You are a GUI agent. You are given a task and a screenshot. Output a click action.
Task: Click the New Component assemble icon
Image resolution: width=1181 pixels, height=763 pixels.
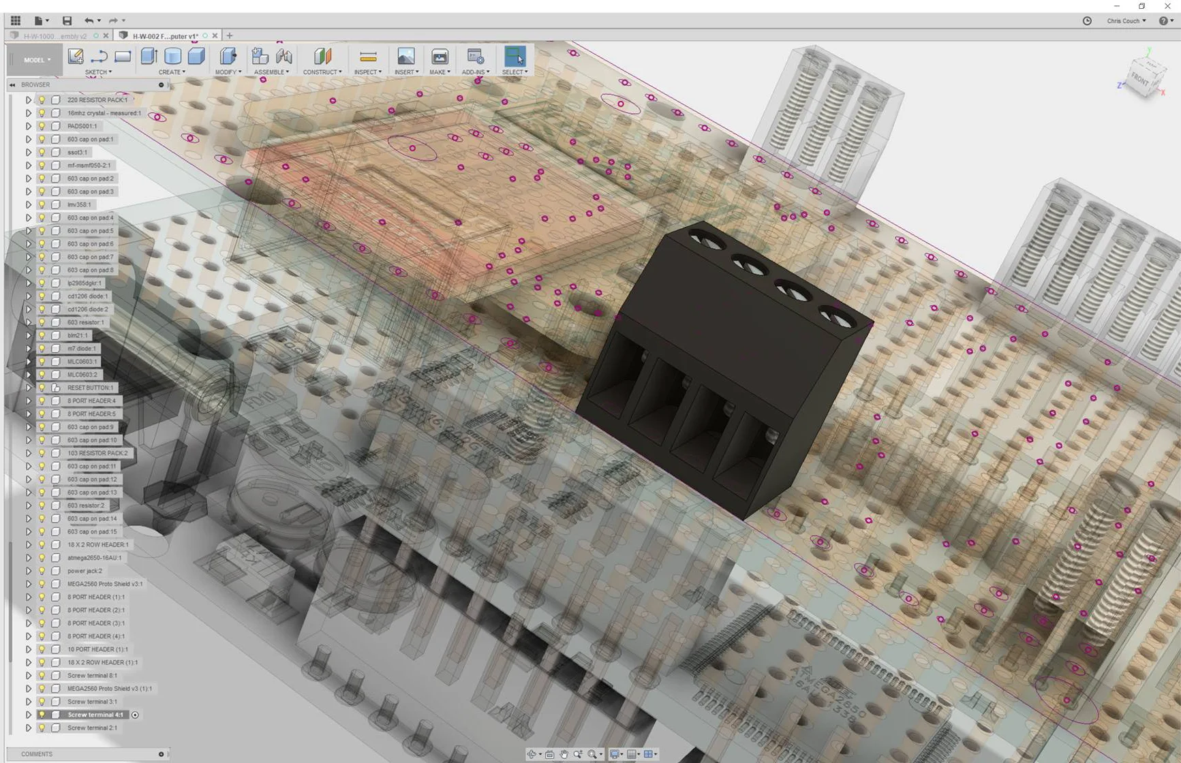point(260,56)
